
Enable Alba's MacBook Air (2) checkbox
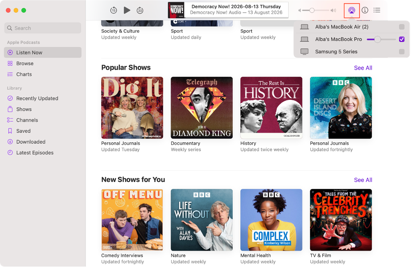pos(402,27)
